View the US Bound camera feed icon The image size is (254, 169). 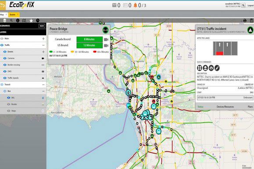(106, 46)
